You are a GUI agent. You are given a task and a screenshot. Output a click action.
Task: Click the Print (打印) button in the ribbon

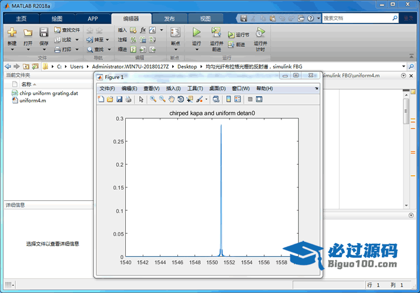pos(63,49)
